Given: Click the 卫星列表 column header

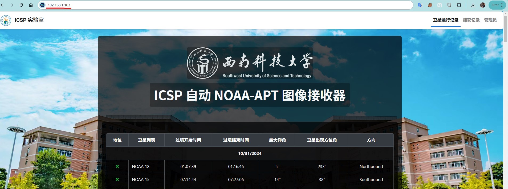Looking at the screenshot, I should point(147,140).
